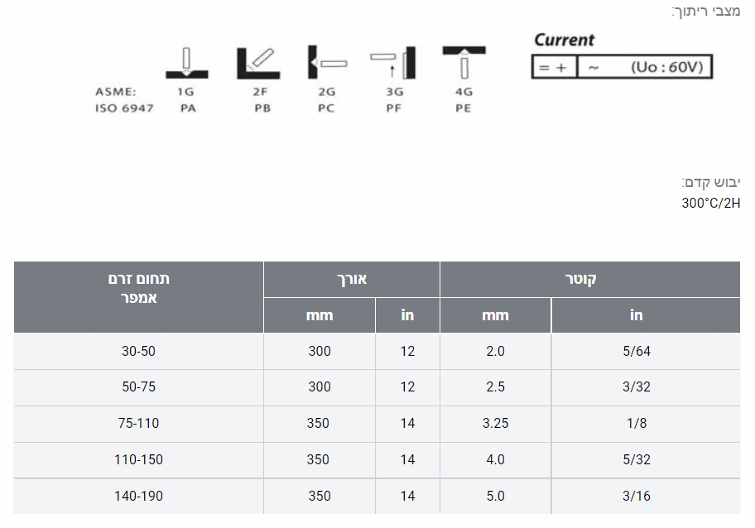755x528 pixels.
Task: Click the 4G overhead welding position icon
Action: [464, 61]
